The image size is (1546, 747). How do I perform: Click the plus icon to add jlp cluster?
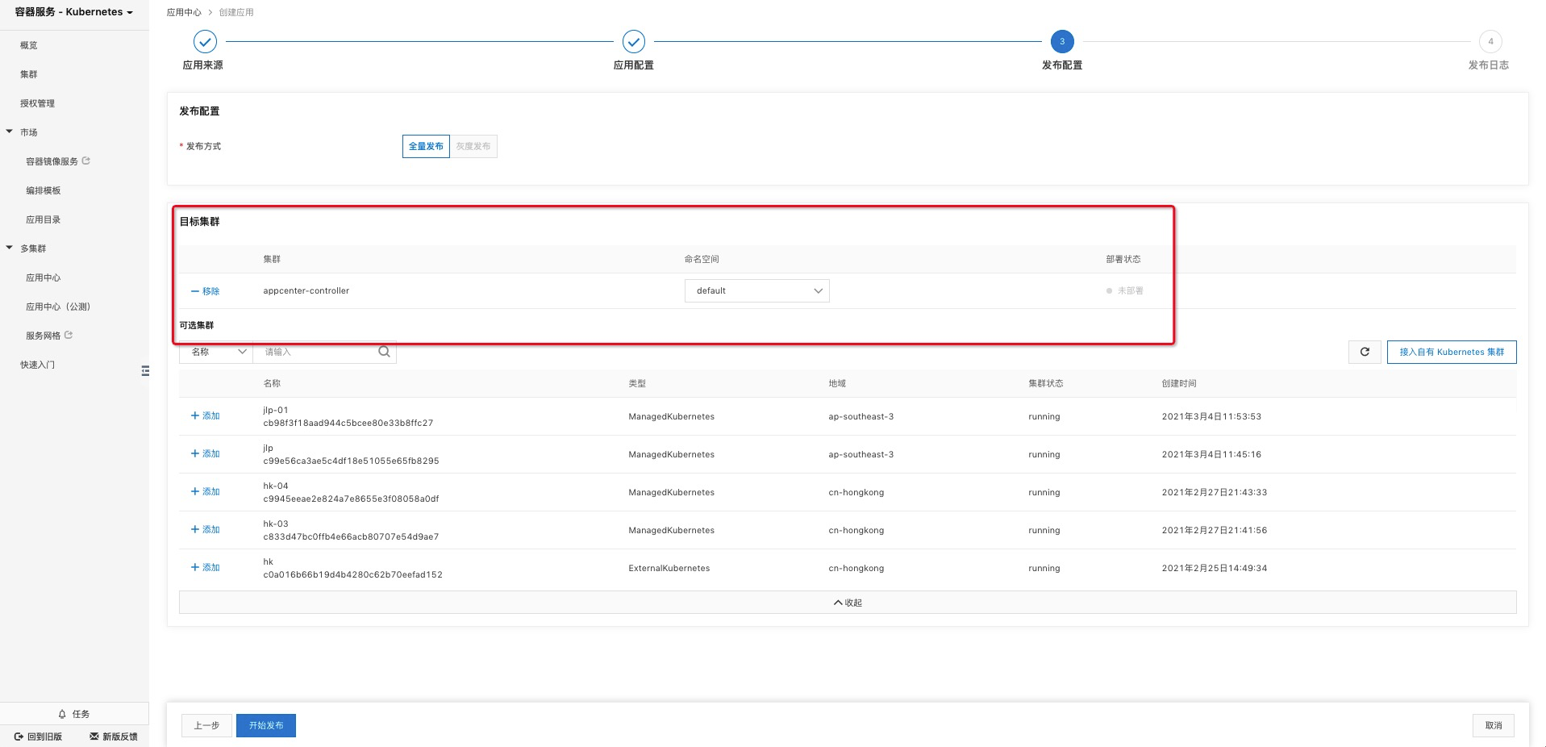click(x=194, y=453)
